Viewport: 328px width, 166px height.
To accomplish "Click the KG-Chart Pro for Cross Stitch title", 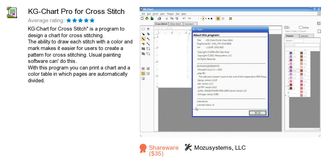I will 76,11.
